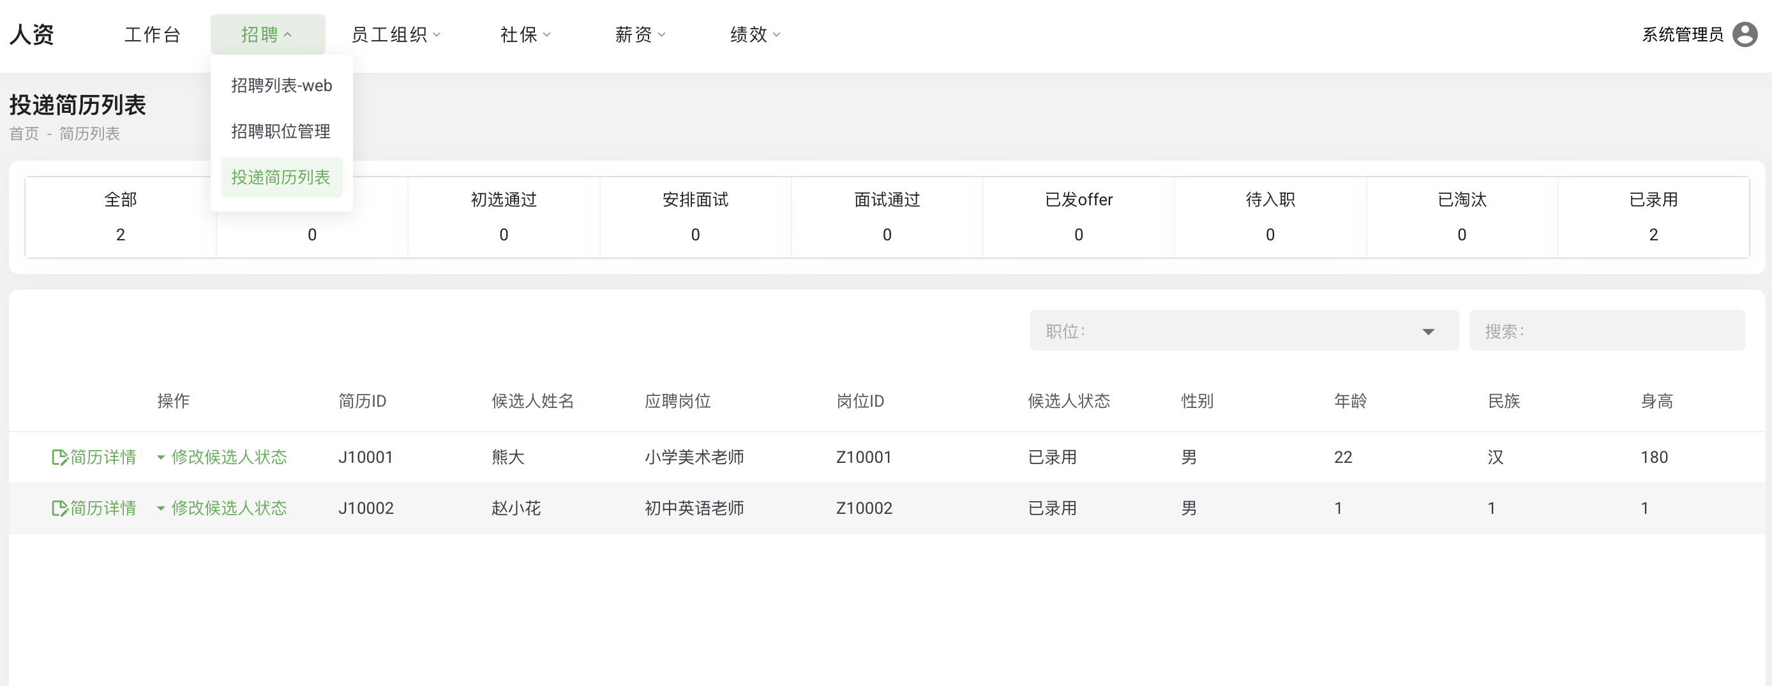Choose 招聘职位管理 menu entry
Screen dimensions: 1772x686
pos(281,131)
